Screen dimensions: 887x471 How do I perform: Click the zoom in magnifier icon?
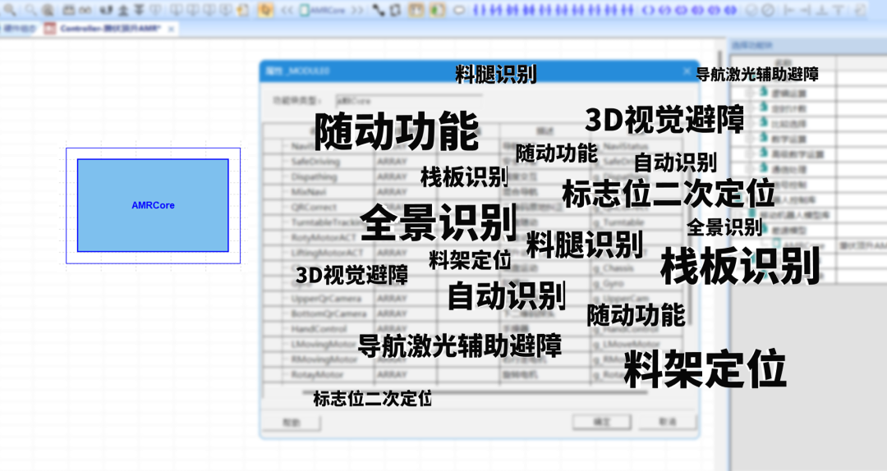[11, 11]
